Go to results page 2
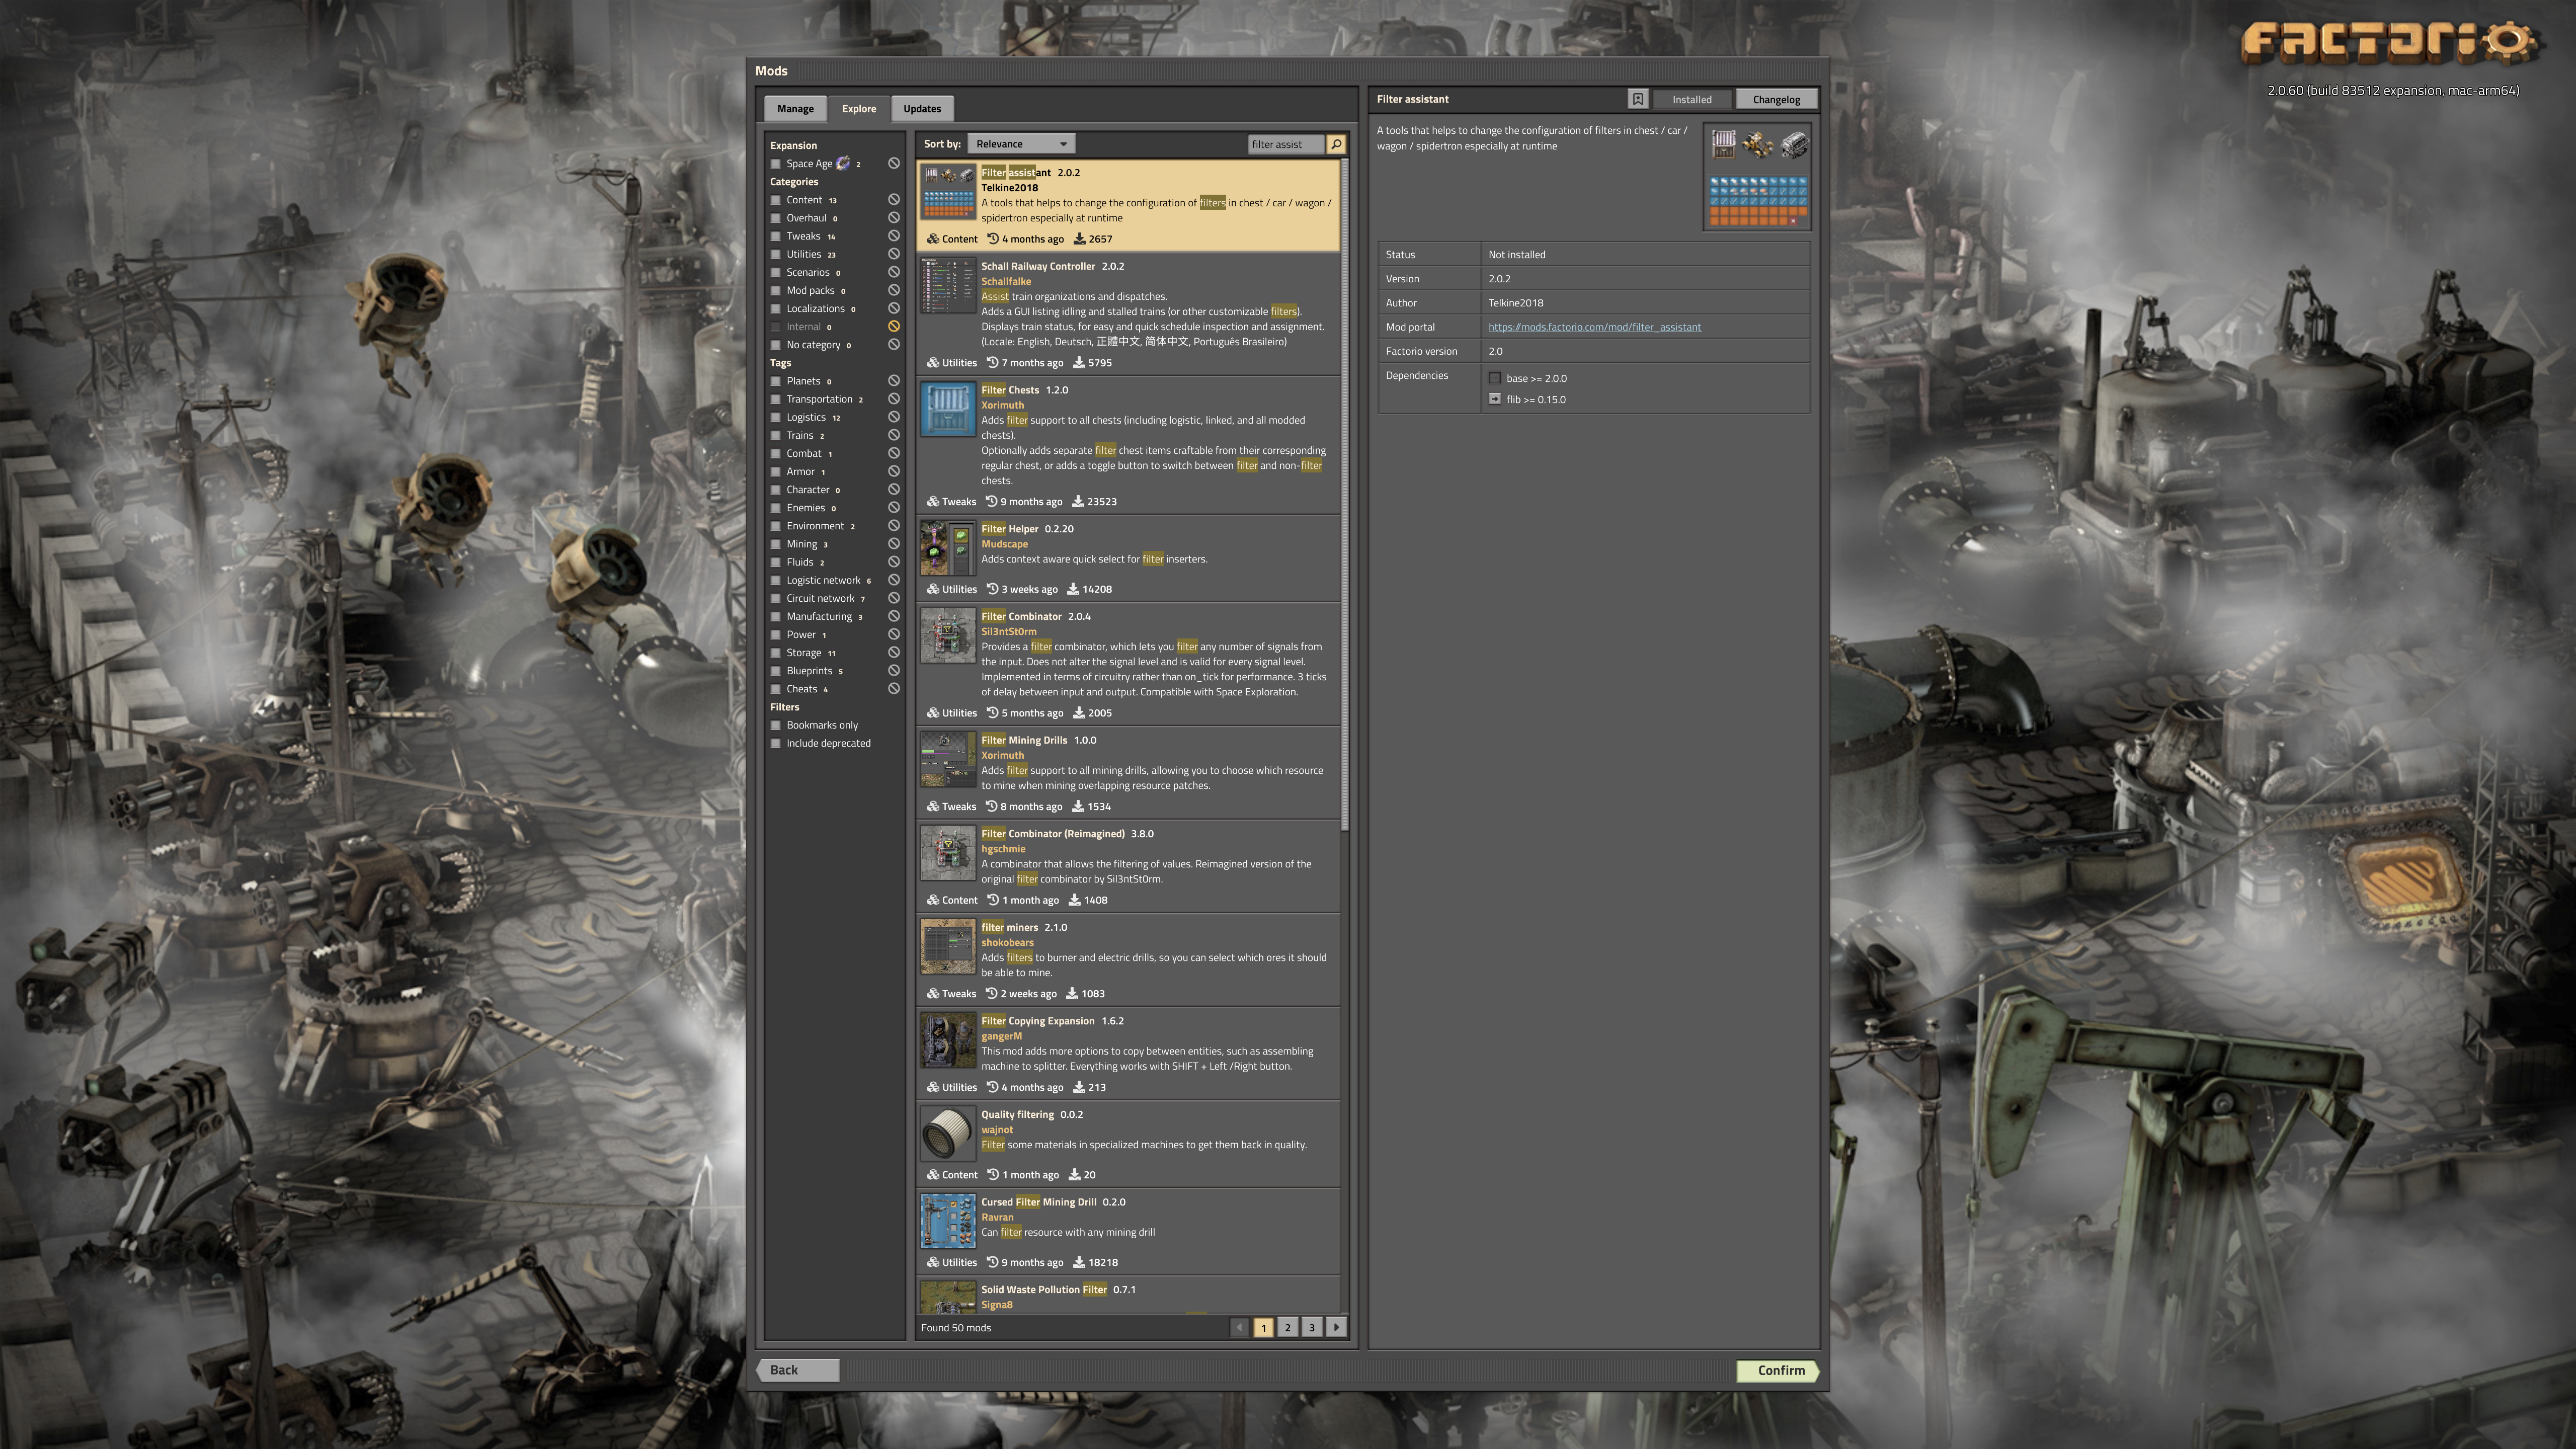 [1287, 1327]
